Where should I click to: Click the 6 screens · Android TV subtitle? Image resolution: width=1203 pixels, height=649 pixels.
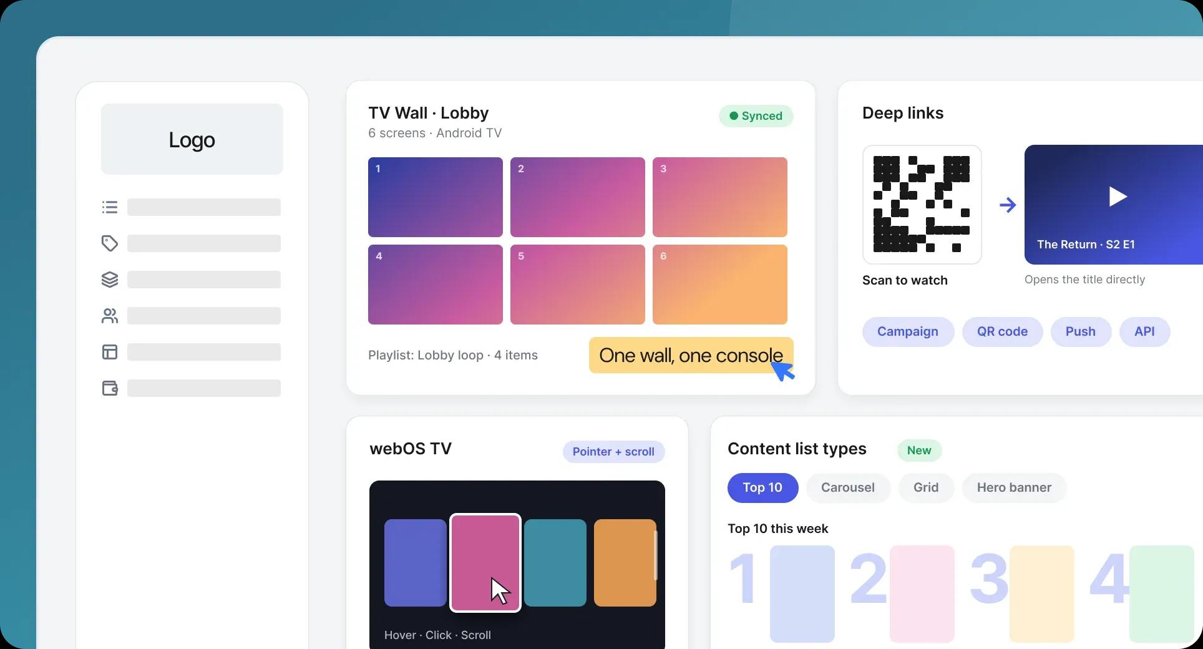[435, 133]
